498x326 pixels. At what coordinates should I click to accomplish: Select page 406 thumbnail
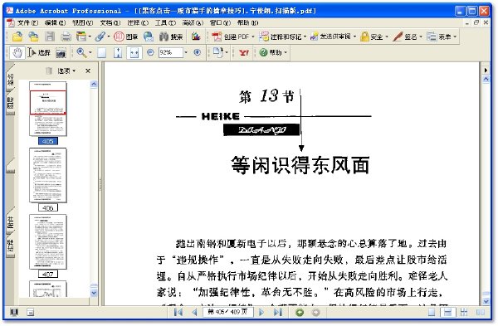coord(48,175)
